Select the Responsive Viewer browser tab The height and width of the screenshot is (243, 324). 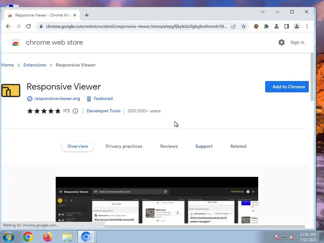pyautogui.click(x=42, y=15)
